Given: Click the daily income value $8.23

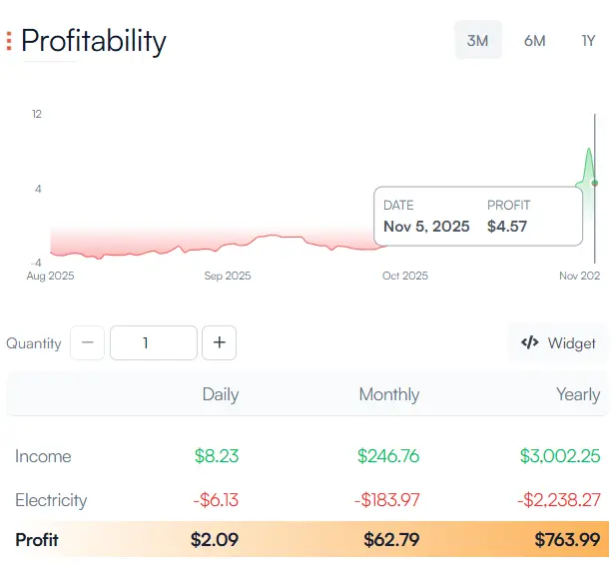Looking at the screenshot, I should click(x=216, y=456).
